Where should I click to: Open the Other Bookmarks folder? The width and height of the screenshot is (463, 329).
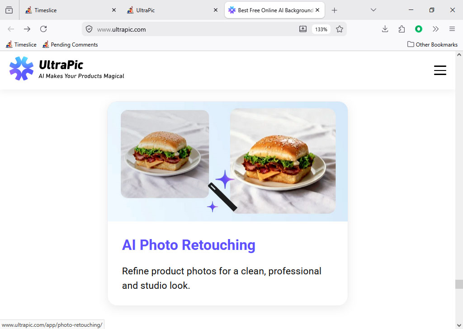point(432,44)
